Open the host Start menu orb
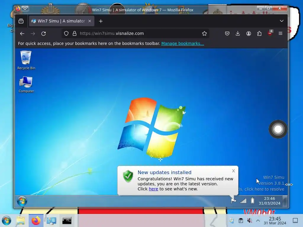This screenshot has height=227, width=303. click(7, 220)
